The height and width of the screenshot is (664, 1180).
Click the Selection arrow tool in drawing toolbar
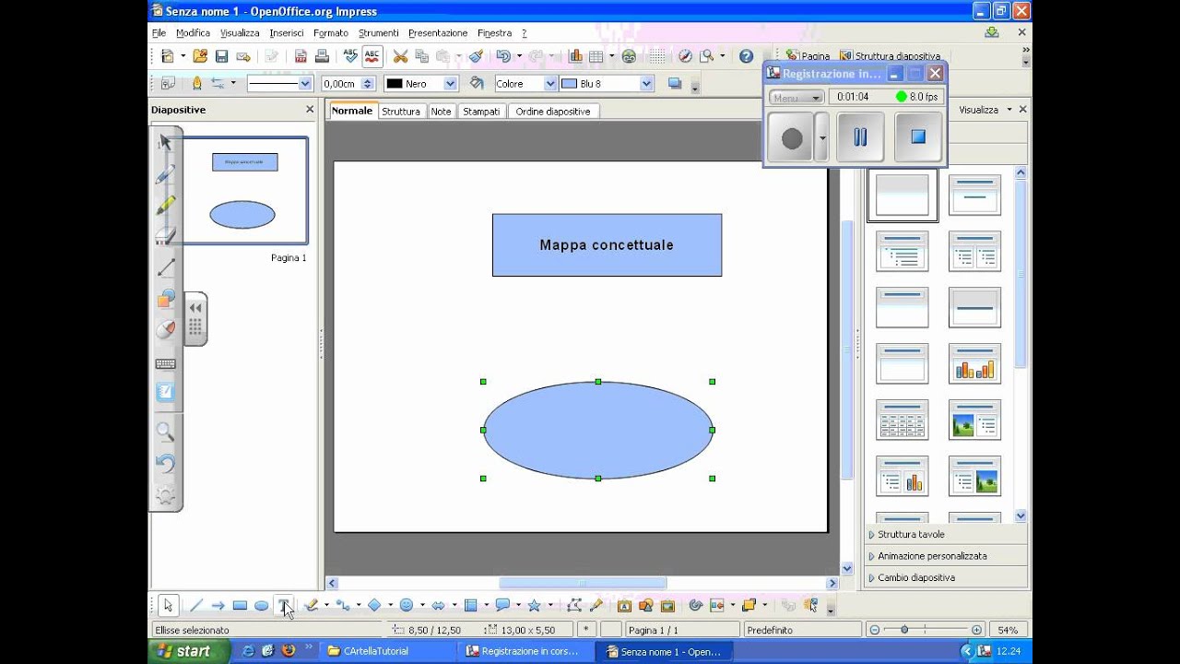point(167,606)
